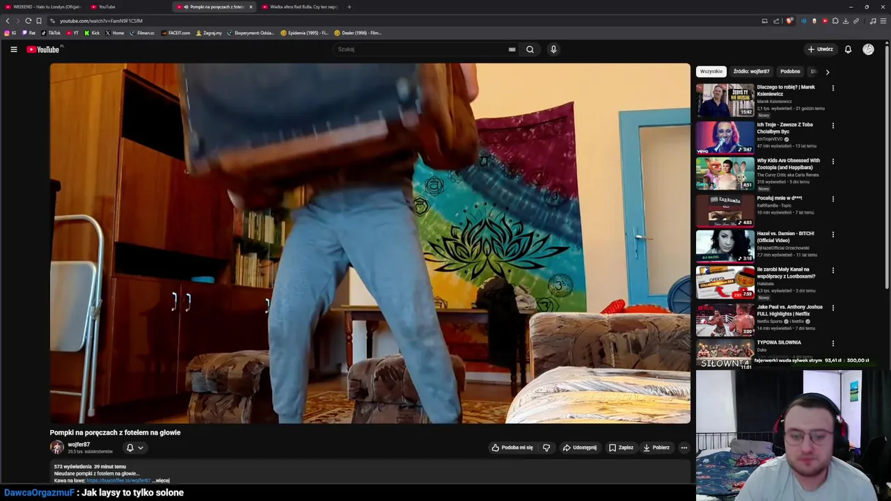891x501 pixels.
Task: Open browser downloads icon
Action: (846, 21)
